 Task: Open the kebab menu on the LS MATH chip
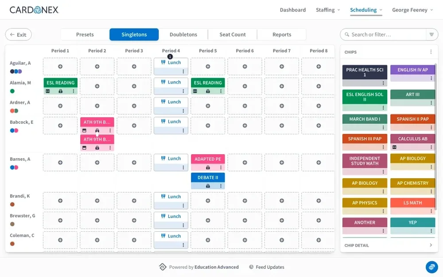(431, 211)
